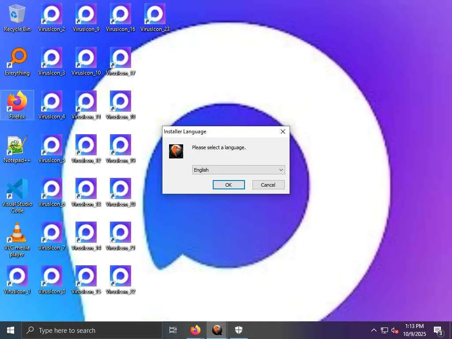
Task: Select the VirusIcon_21 desktop shortcut
Action: pos(121,237)
